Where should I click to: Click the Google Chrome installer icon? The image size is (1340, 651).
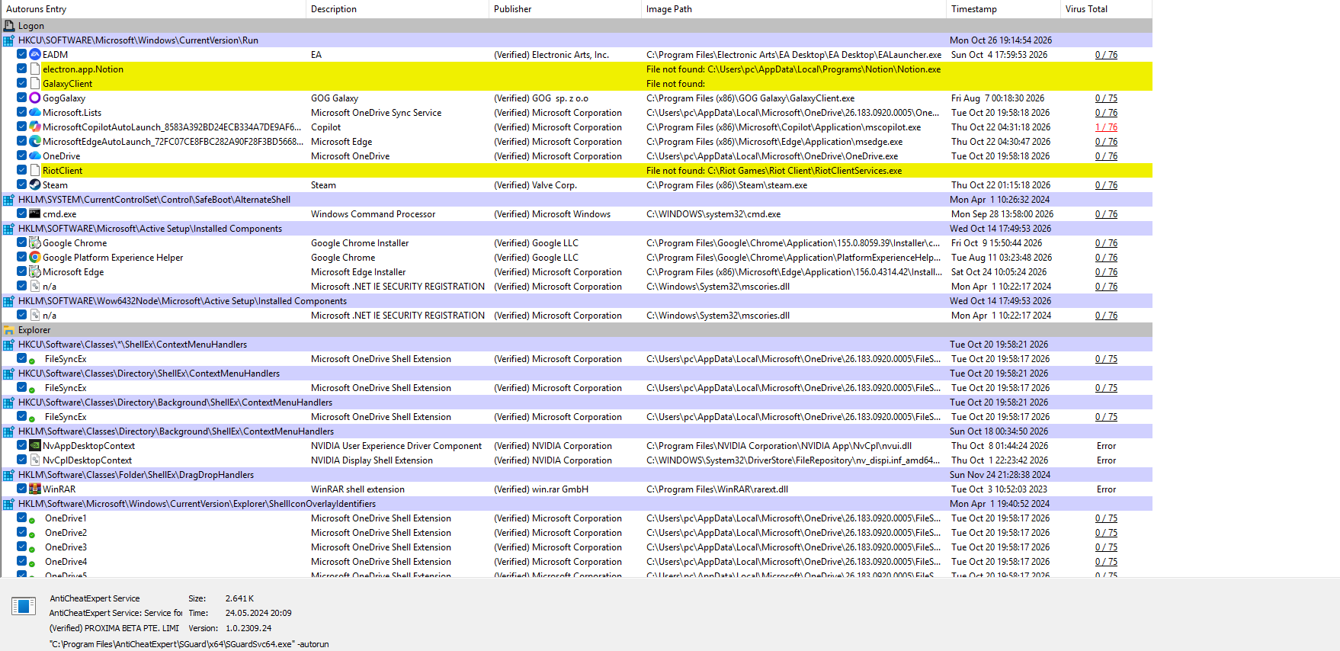click(x=34, y=243)
